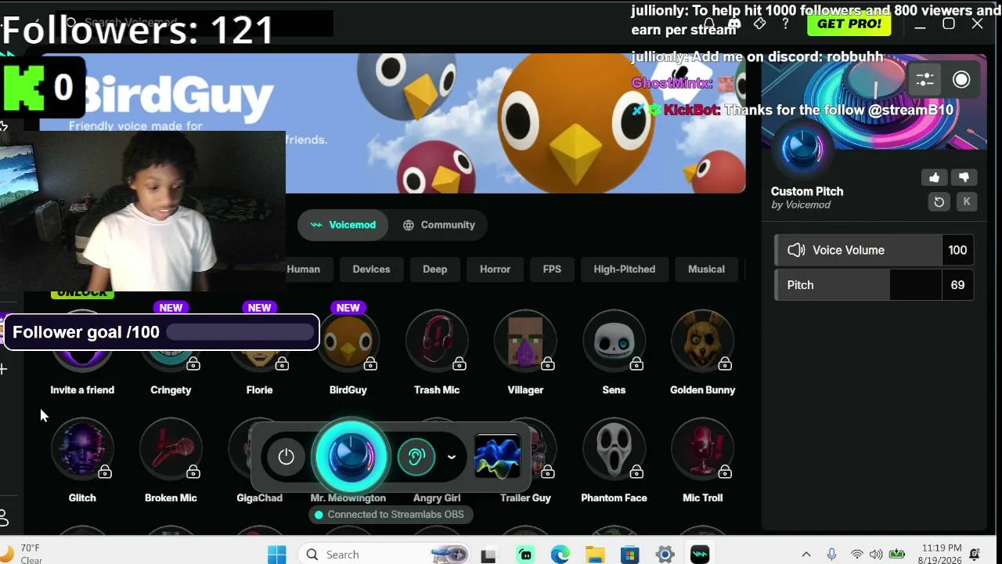The image size is (1002, 564).
Task: Click the Pitch value 69
Action: click(957, 285)
